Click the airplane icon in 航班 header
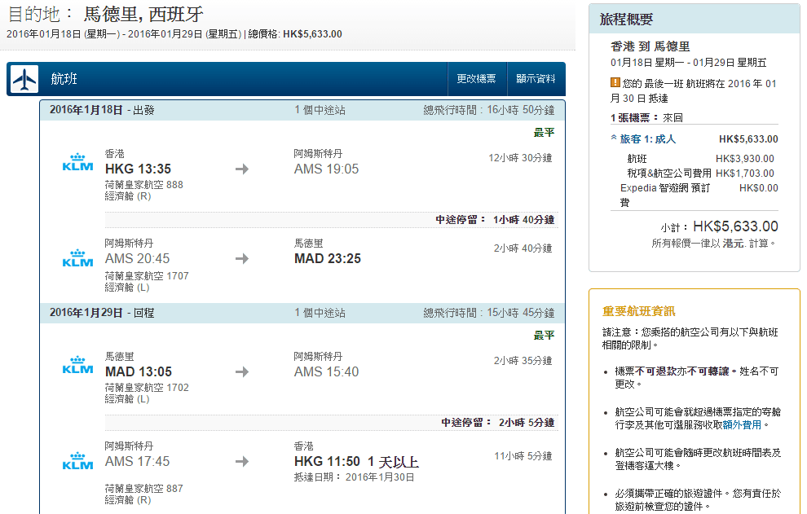 [25, 79]
